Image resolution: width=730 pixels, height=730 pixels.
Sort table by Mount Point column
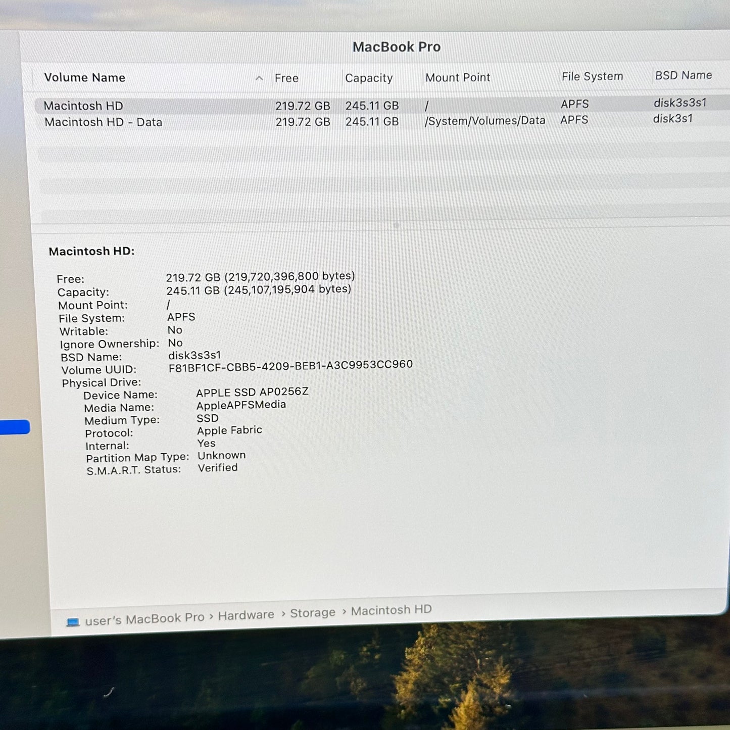[x=458, y=78]
